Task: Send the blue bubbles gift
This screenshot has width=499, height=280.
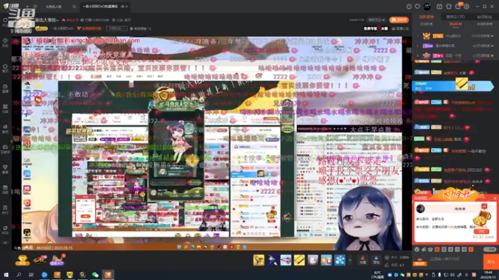Action: [x=339, y=260]
